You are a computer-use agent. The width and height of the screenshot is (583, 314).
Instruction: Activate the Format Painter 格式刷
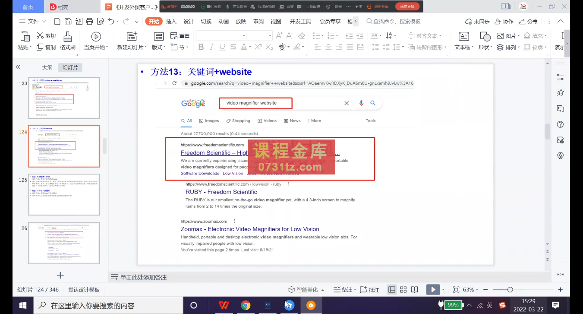(x=68, y=41)
